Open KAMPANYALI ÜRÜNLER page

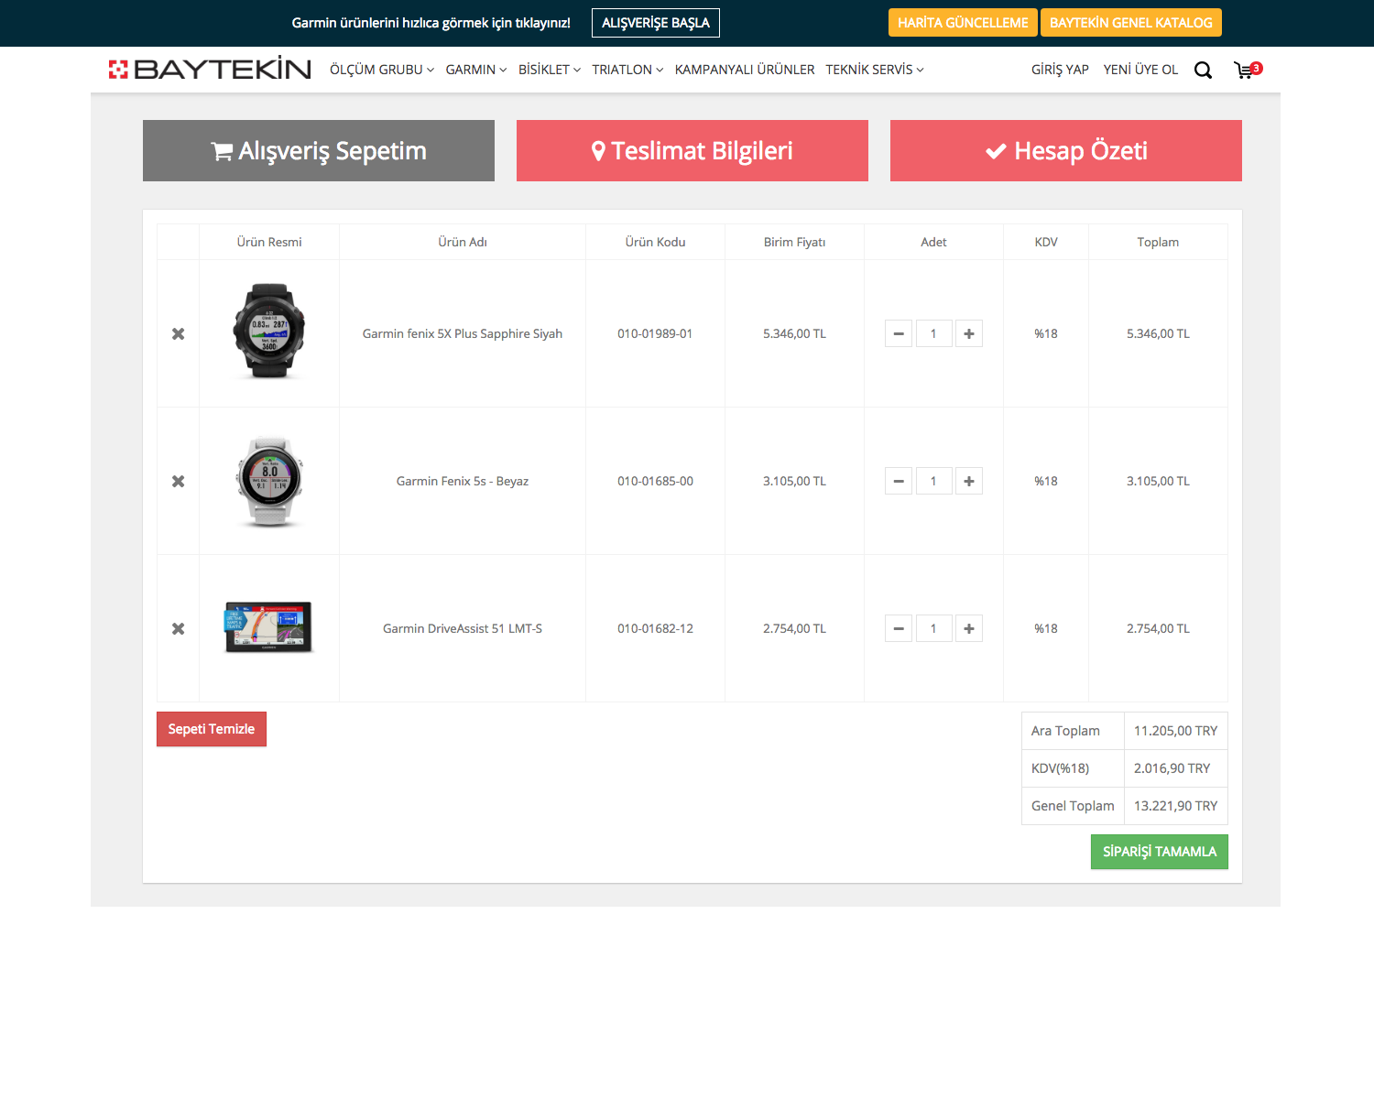point(745,70)
